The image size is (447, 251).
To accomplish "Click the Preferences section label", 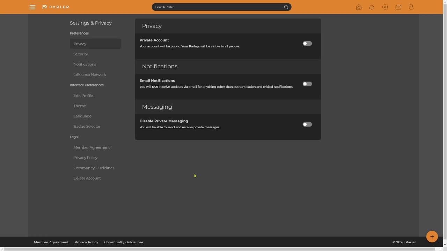I will 79,33.
